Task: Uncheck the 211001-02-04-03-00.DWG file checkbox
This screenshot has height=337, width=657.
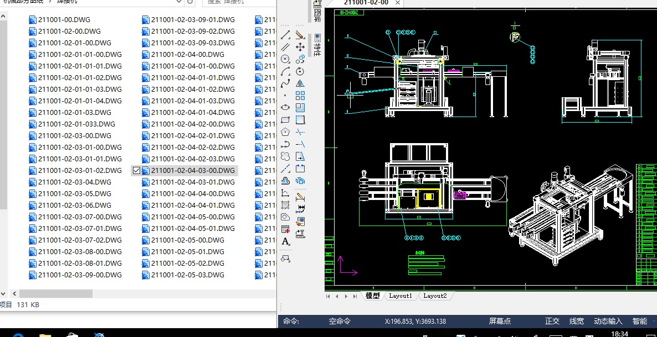Action: coord(136,170)
